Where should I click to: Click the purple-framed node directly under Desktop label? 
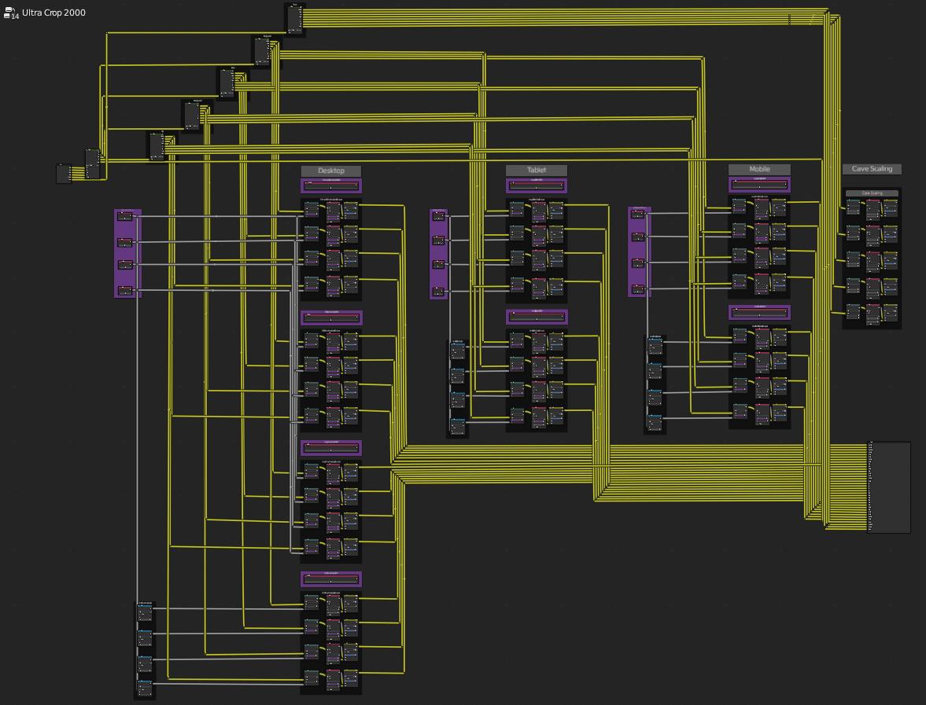click(330, 185)
